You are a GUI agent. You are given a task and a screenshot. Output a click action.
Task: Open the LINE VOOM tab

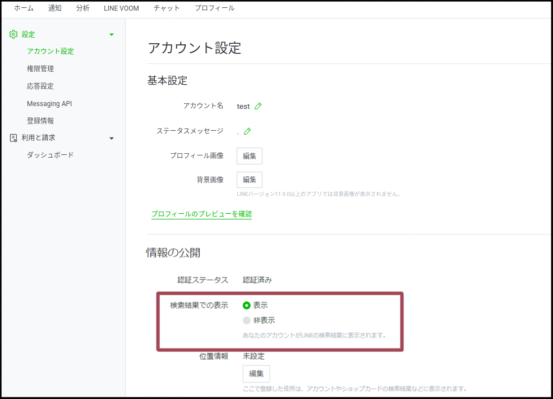(x=121, y=8)
